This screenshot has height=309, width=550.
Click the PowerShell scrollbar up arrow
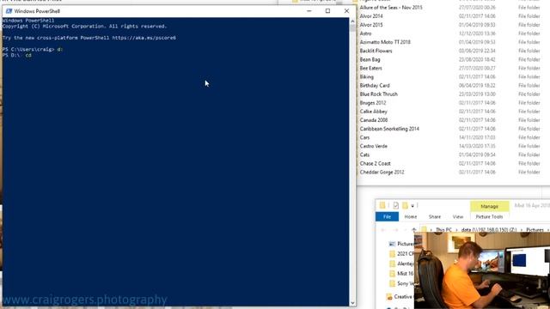coord(352,21)
